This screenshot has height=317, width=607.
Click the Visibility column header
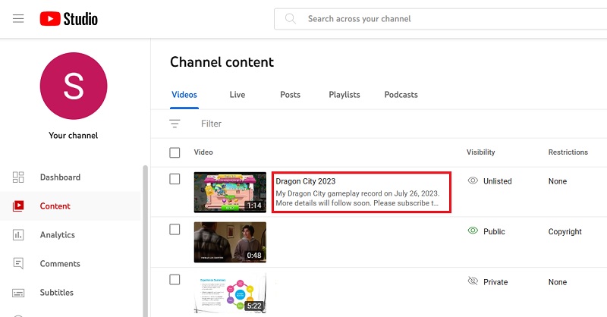(481, 152)
